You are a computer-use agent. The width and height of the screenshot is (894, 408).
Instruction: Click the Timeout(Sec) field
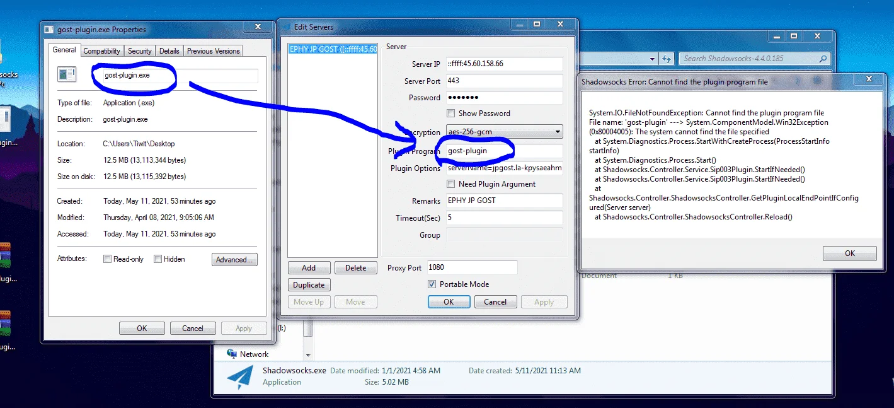point(504,218)
